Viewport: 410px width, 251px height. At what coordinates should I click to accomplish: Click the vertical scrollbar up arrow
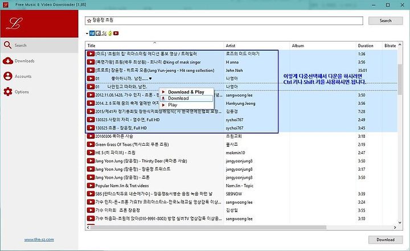coord(400,45)
